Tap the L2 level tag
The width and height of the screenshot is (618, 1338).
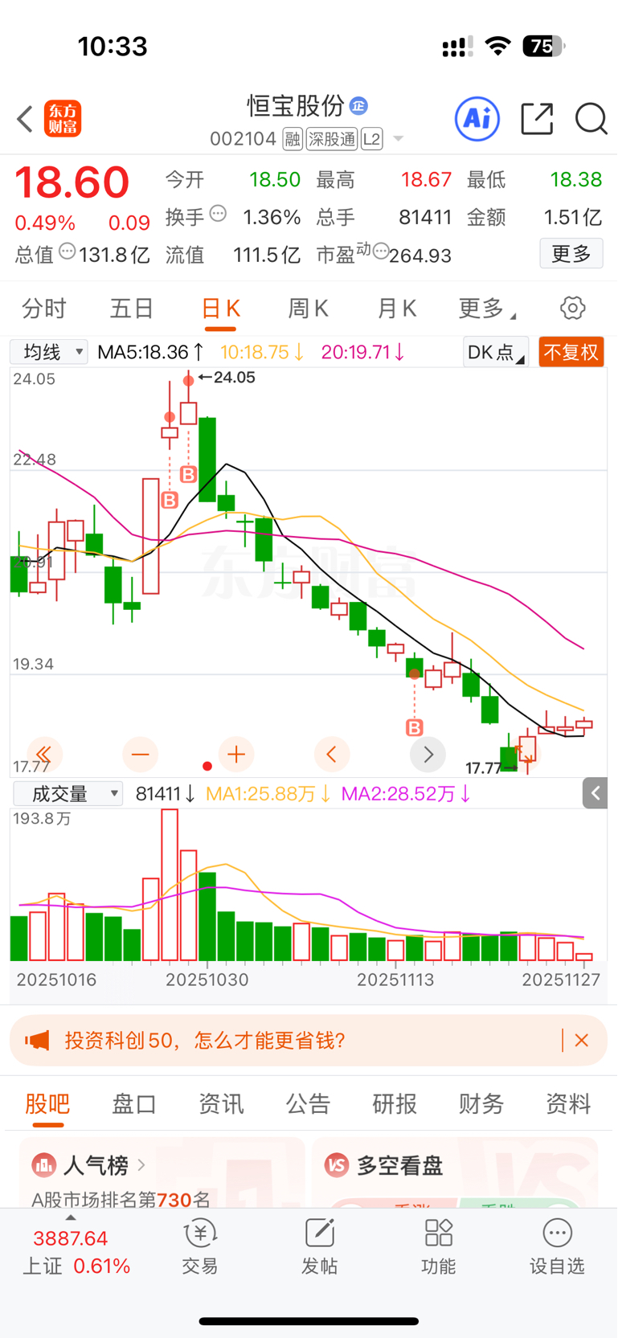pyautogui.click(x=371, y=139)
